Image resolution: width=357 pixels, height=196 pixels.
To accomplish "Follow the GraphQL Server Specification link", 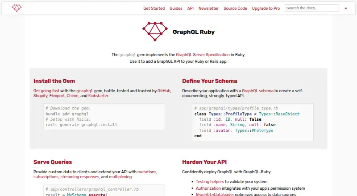I will (x=203, y=55).
